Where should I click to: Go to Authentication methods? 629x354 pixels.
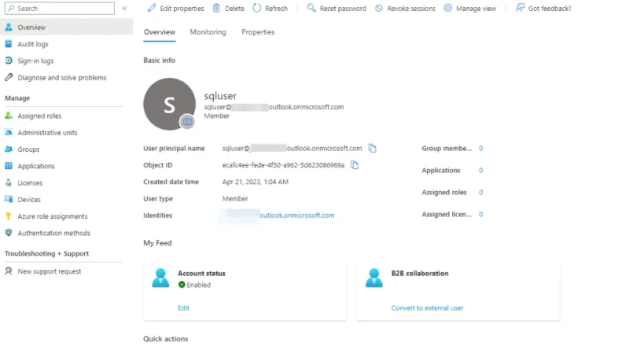(x=53, y=233)
